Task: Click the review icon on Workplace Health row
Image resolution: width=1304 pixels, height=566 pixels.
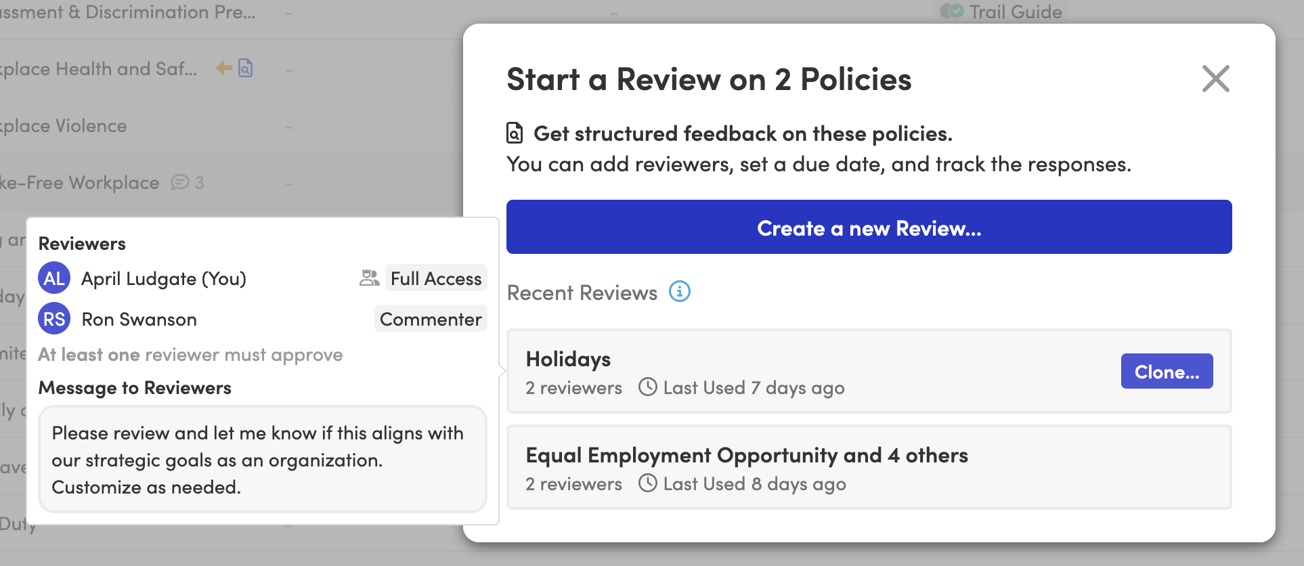Action: 246,68
